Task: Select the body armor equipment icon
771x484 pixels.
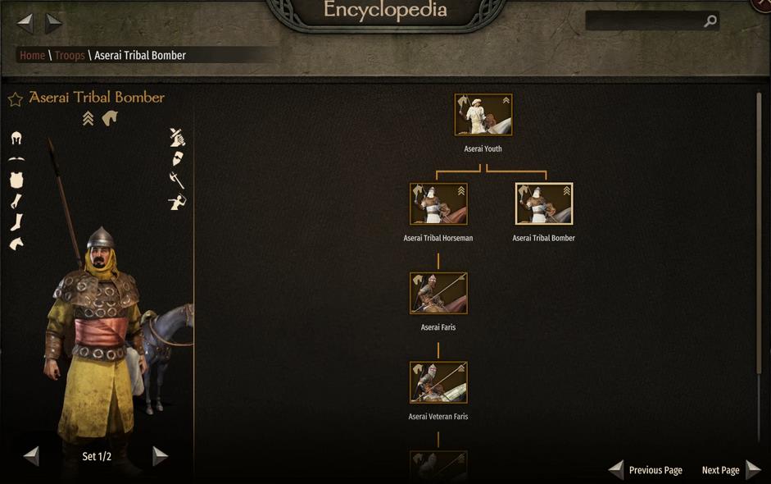Action: [16, 180]
